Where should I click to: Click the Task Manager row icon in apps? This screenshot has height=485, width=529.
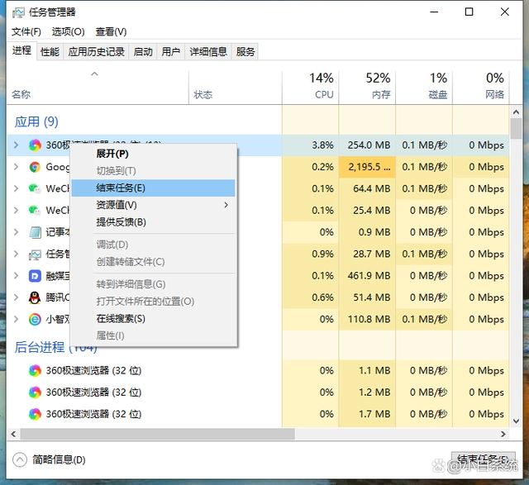tap(35, 254)
